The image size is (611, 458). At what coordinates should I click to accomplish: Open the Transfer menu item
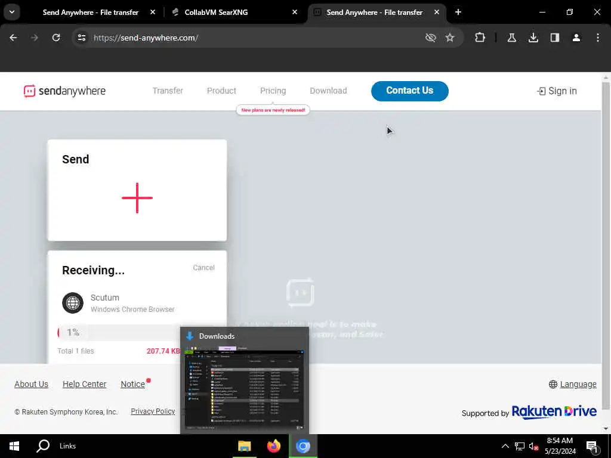click(x=168, y=91)
